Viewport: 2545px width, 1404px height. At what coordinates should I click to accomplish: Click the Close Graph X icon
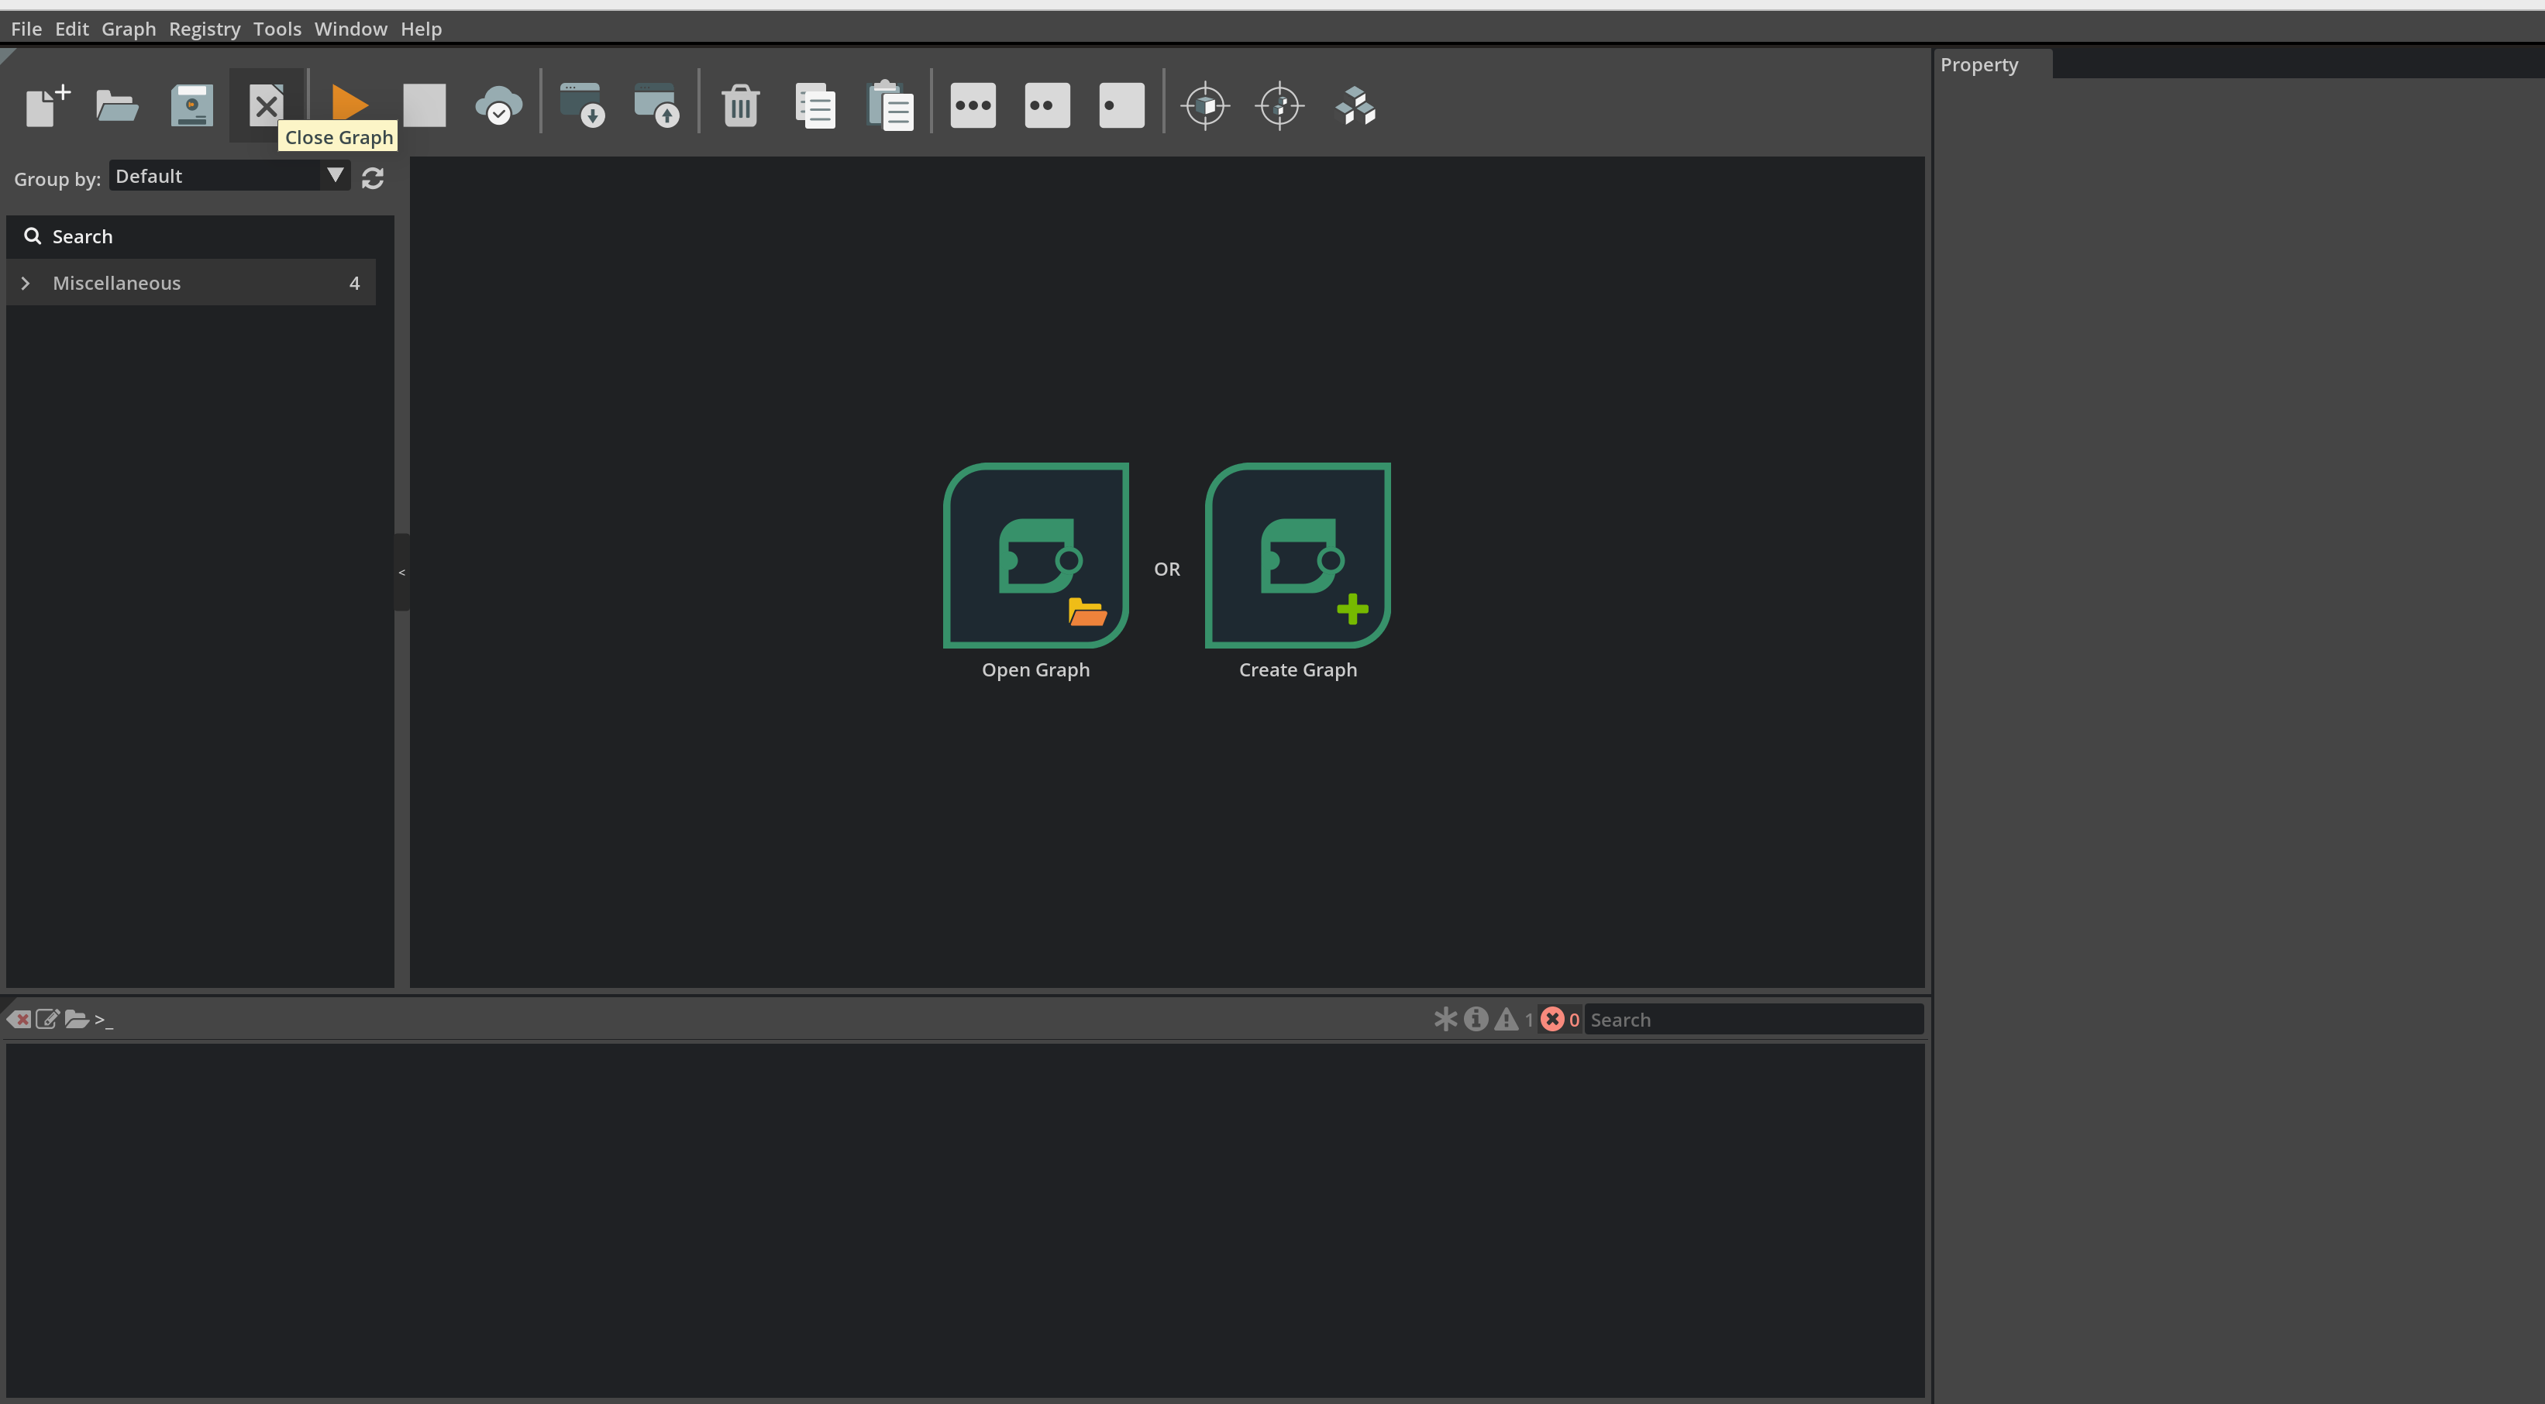266,105
